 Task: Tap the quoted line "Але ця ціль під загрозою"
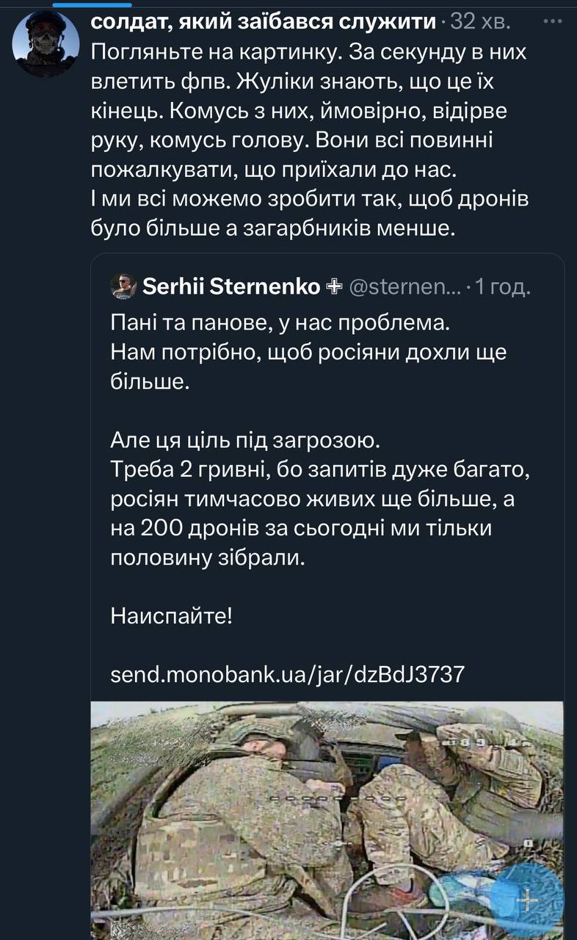245,441
